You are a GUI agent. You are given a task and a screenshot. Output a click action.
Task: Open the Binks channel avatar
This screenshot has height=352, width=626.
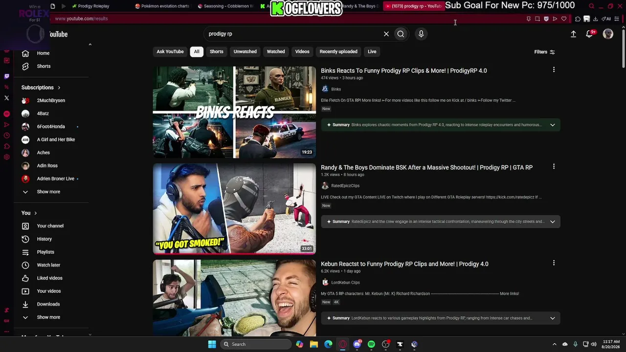coord(325,89)
